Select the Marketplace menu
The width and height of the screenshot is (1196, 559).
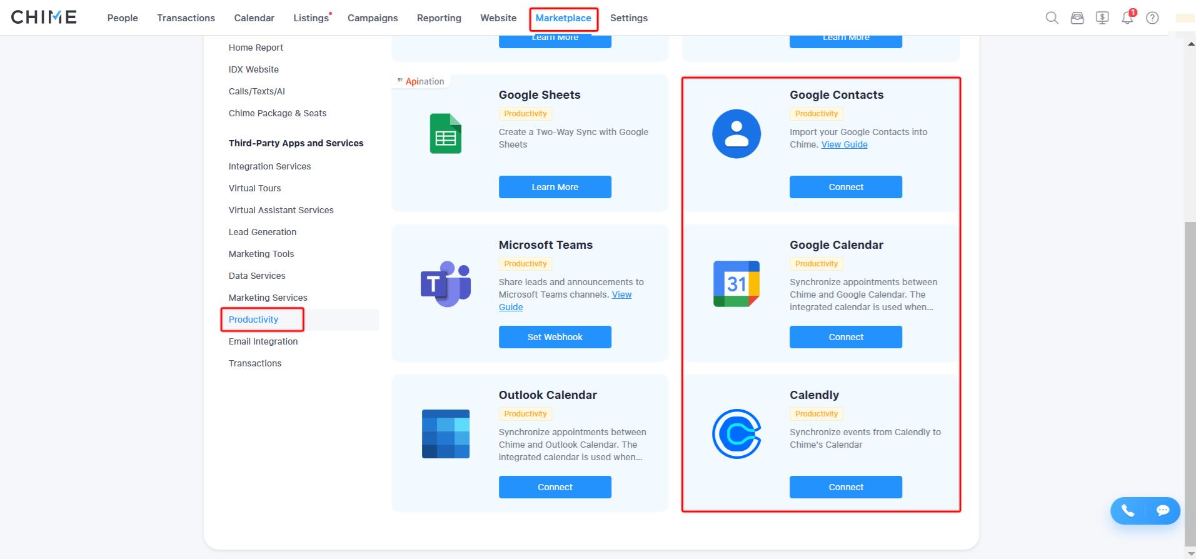click(x=563, y=18)
